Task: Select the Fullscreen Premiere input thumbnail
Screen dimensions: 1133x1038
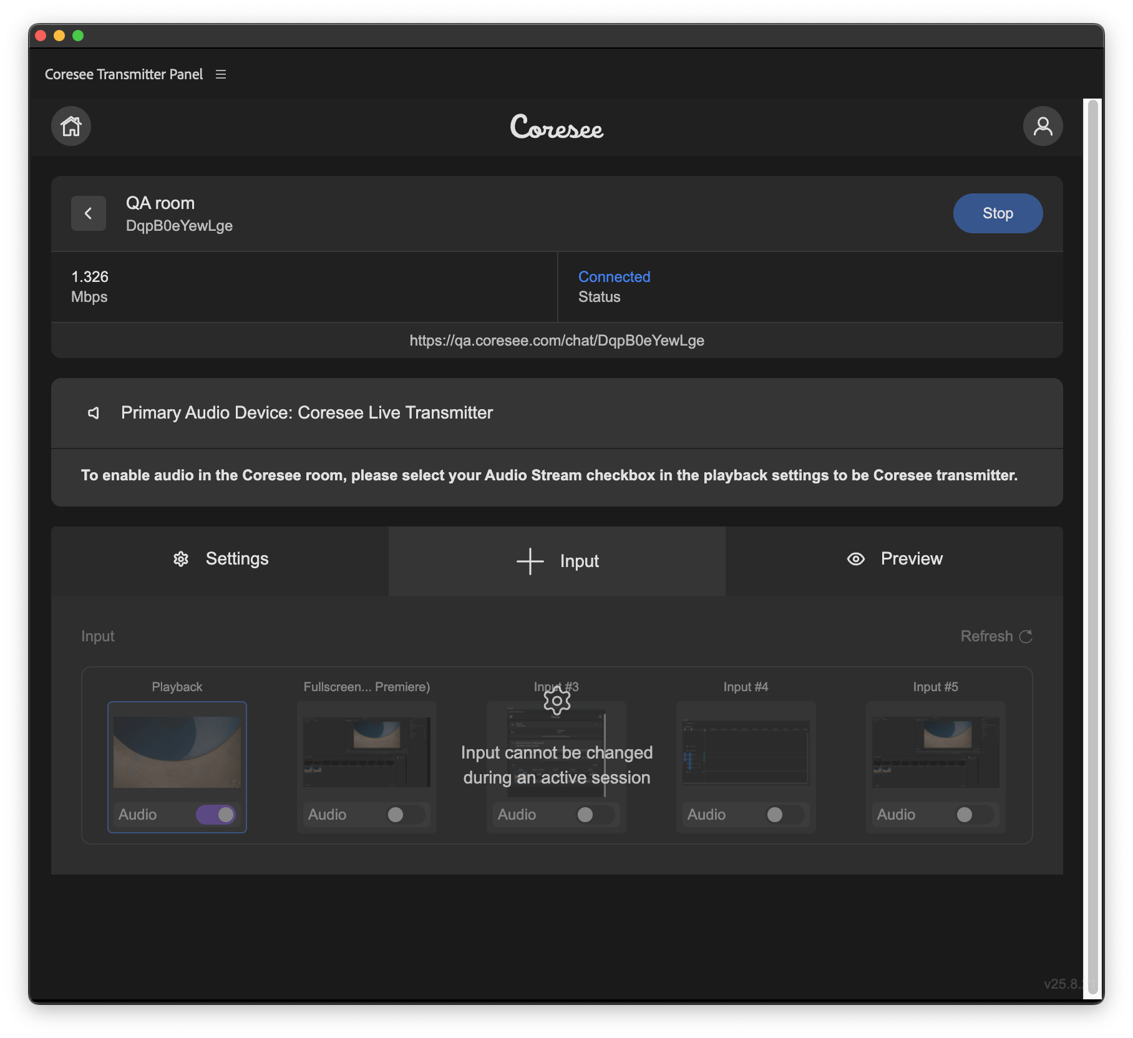Action: [x=367, y=752]
